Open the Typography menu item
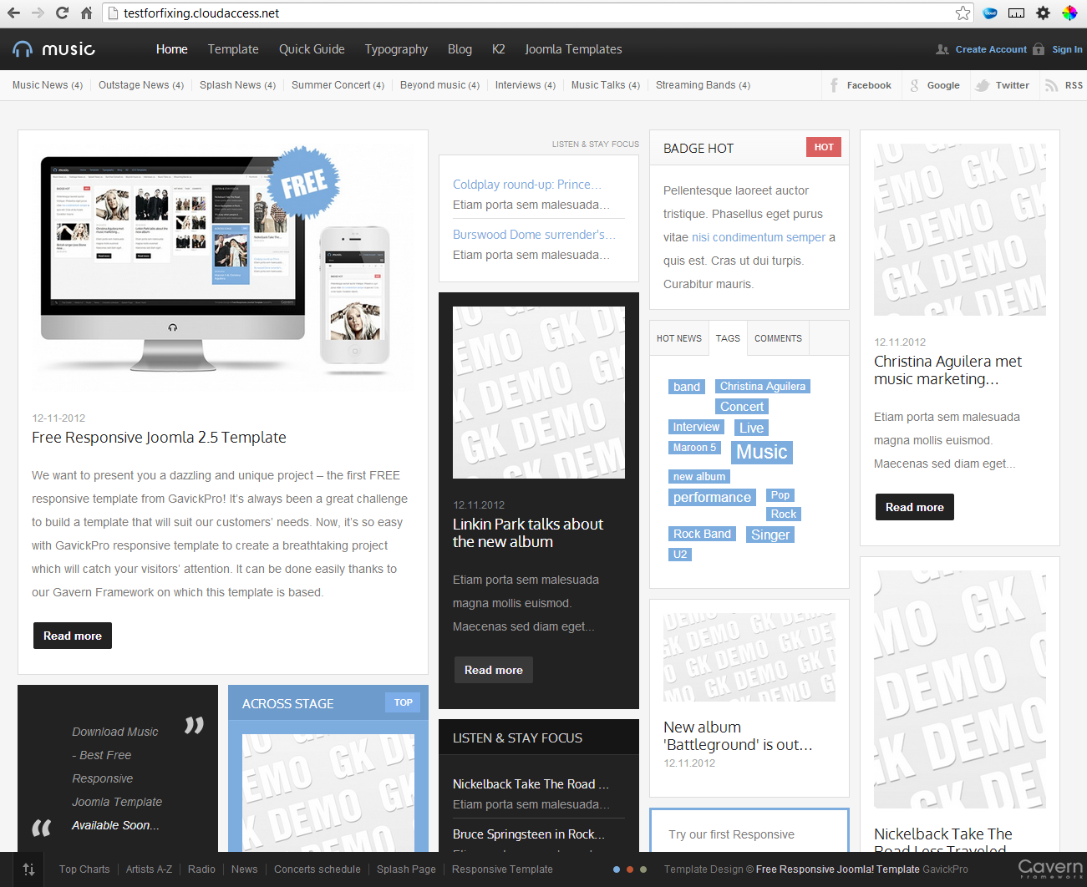Viewport: 1087px width, 887px height. tap(396, 49)
